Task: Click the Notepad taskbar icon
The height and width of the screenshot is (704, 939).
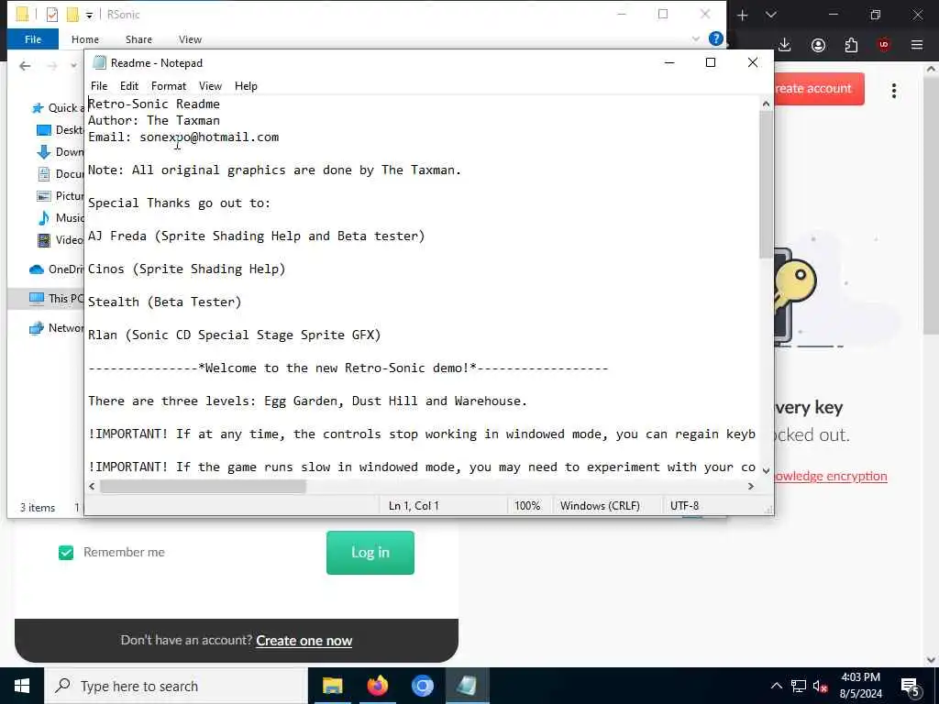Action: [467, 686]
